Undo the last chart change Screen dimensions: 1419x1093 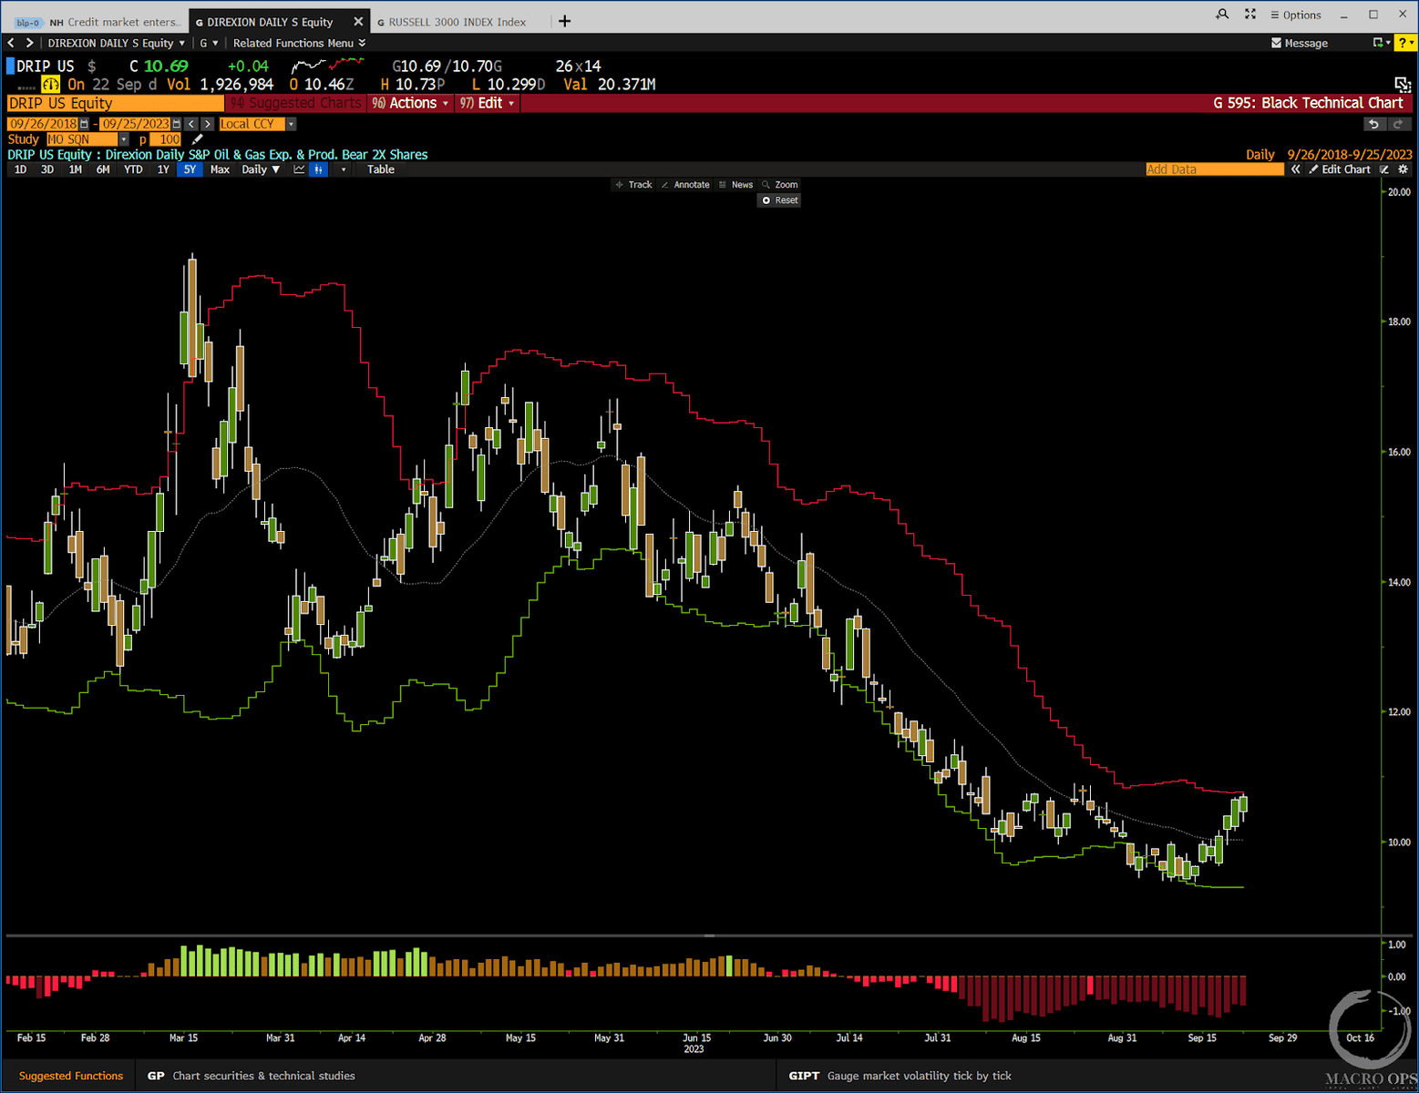(x=1373, y=124)
